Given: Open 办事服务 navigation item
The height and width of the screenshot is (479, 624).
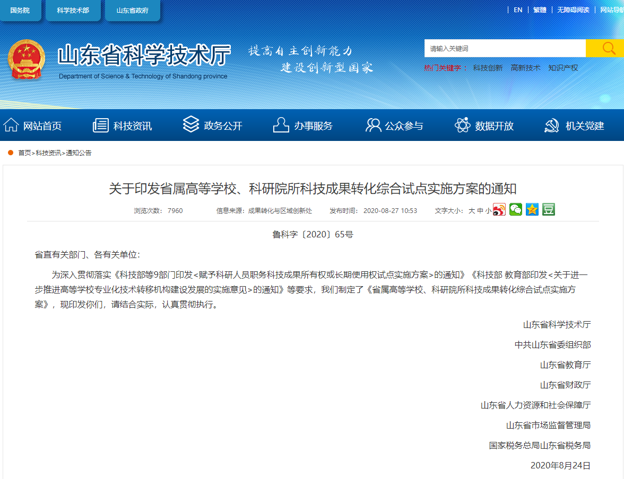Looking at the screenshot, I should click(x=303, y=126).
